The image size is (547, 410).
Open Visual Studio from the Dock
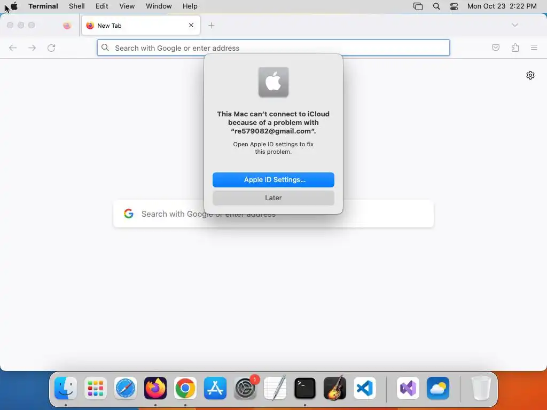(x=408, y=388)
